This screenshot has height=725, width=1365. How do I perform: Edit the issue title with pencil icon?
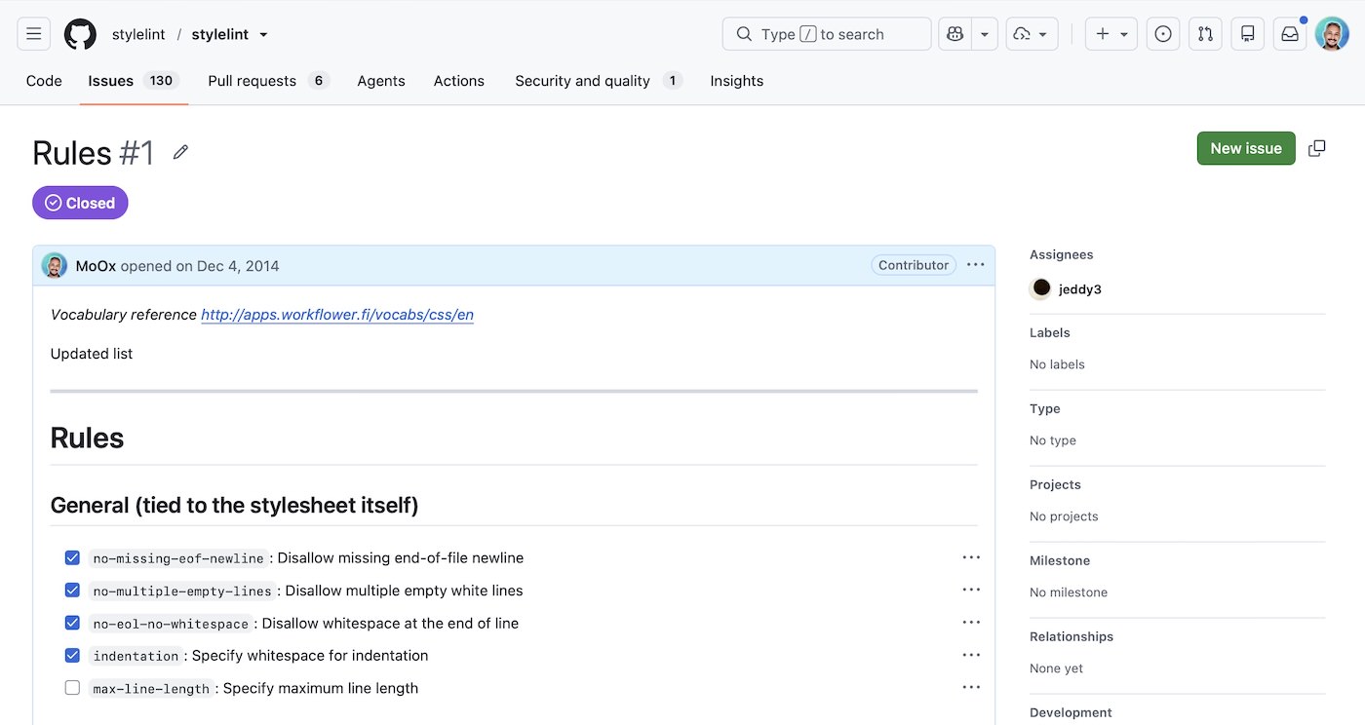coord(180,152)
